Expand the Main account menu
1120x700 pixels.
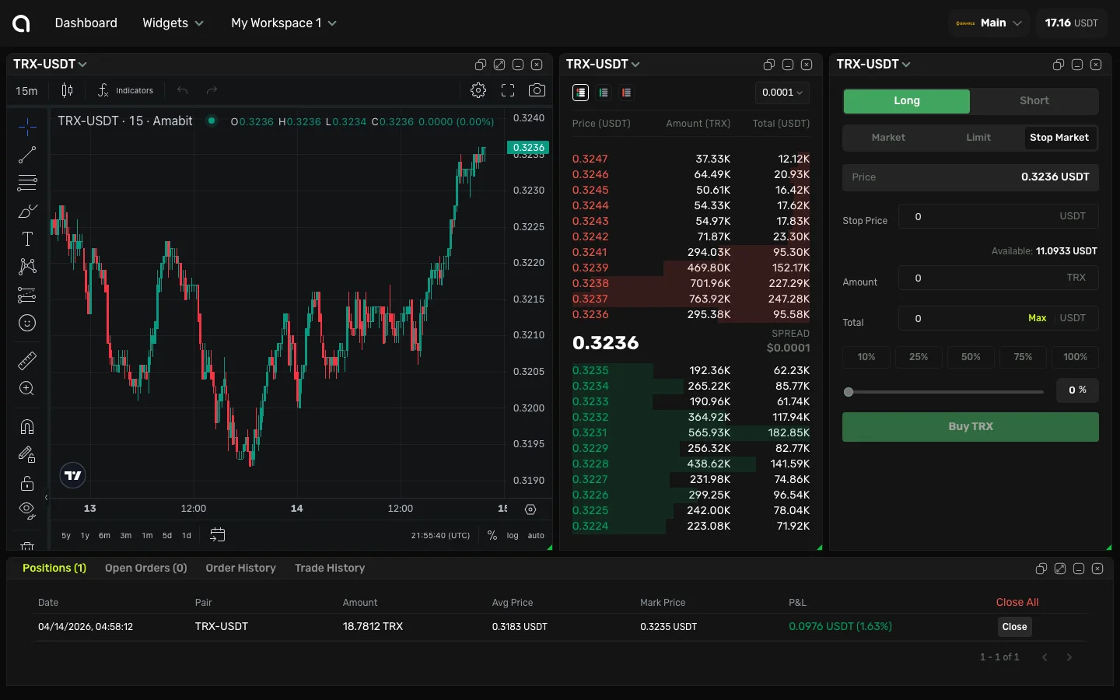[x=989, y=23]
